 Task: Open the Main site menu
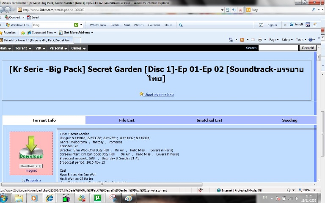click(x=6, y=48)
